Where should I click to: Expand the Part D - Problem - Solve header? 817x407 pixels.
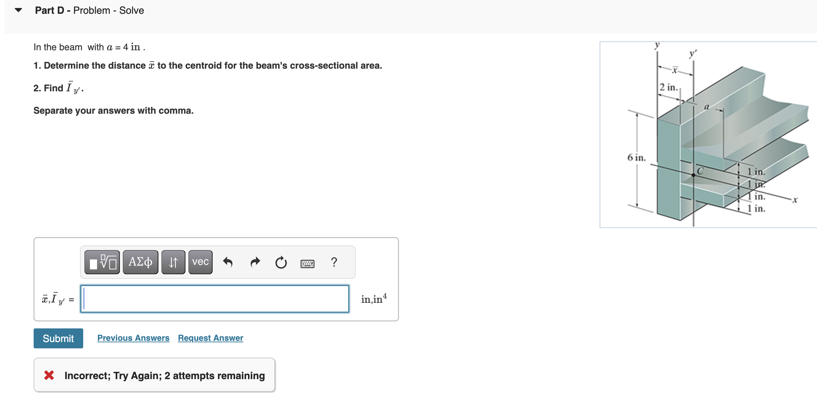(89, 10)
